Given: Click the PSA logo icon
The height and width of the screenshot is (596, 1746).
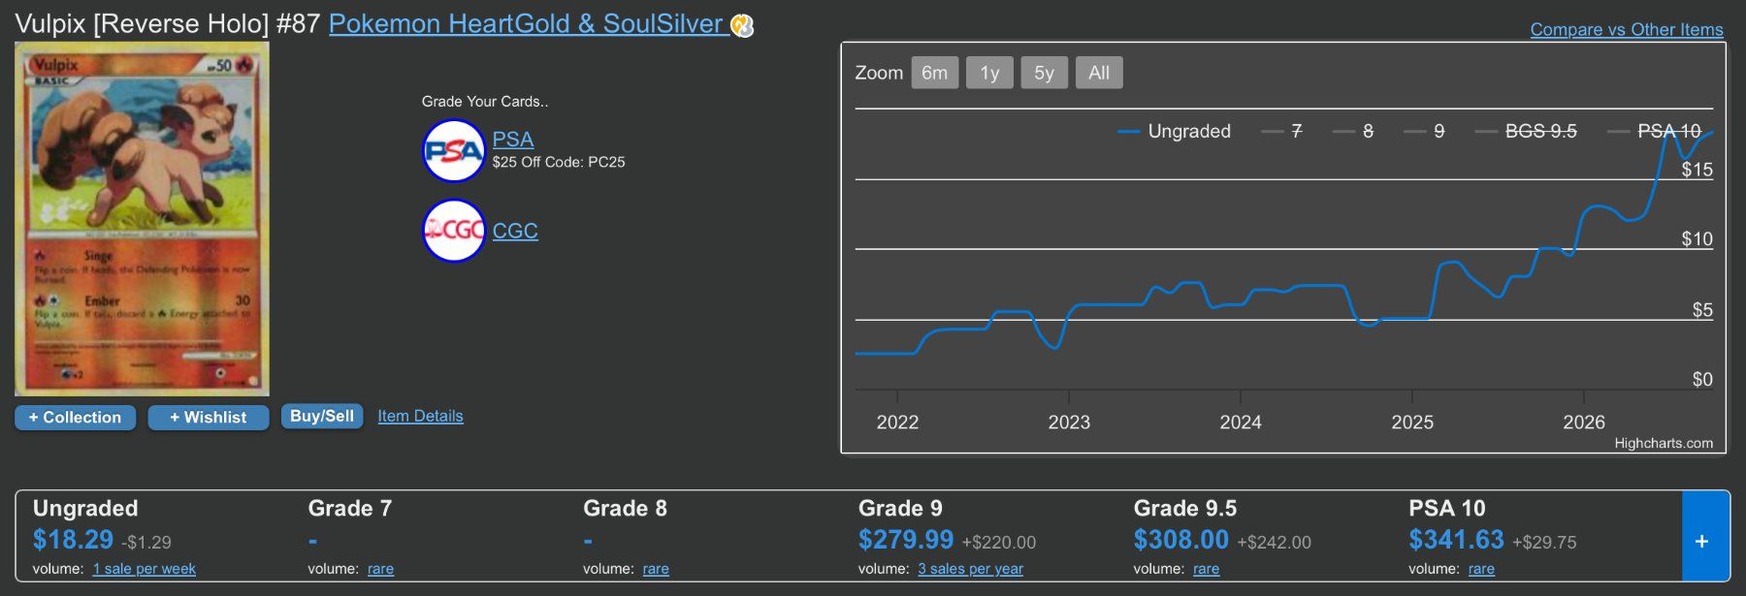Looking at the screenshot, I should click(453, 151).
